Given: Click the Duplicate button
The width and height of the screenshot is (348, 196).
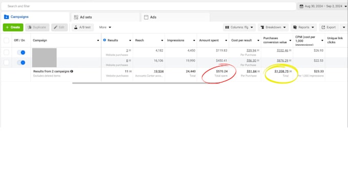Looking at the screenshot, I should click(x=37, y=27).
